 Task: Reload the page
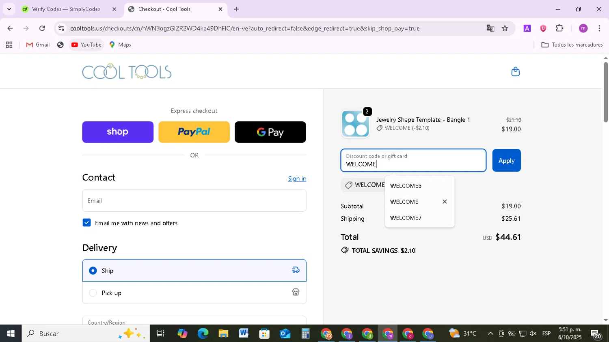coord(42,28)
